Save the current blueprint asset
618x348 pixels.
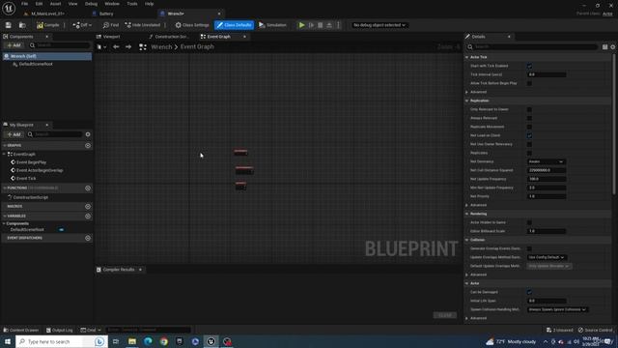pos(9,25)
